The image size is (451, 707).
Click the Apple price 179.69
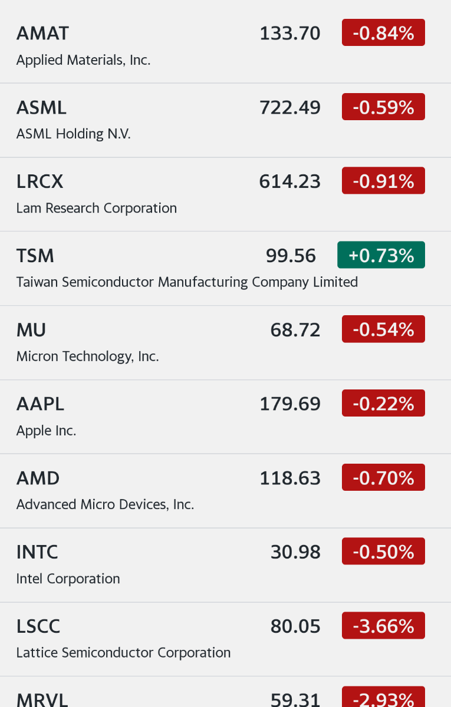(290, 404)
